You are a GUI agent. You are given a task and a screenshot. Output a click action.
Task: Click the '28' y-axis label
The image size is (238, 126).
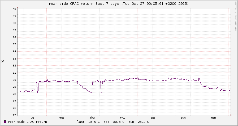tap(14, 94)
